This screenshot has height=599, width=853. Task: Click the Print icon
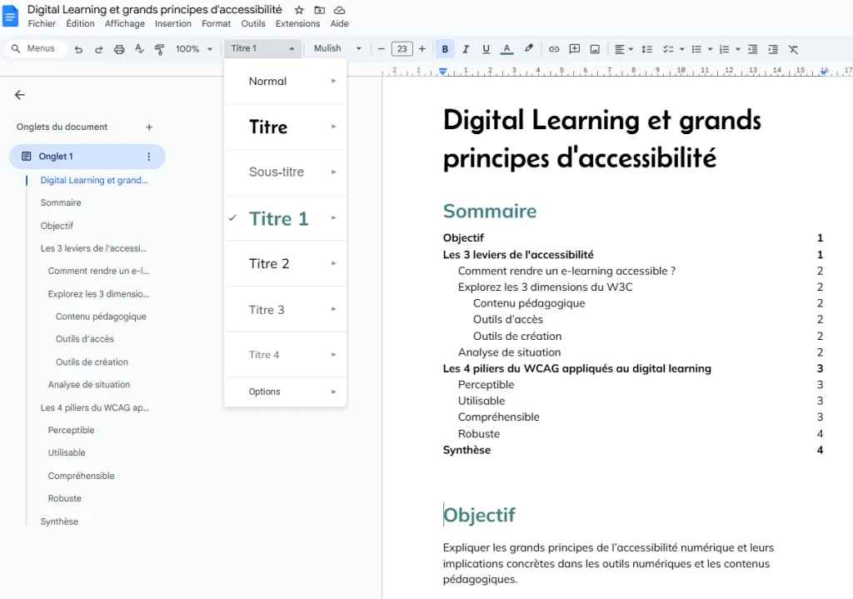[119, 48]
